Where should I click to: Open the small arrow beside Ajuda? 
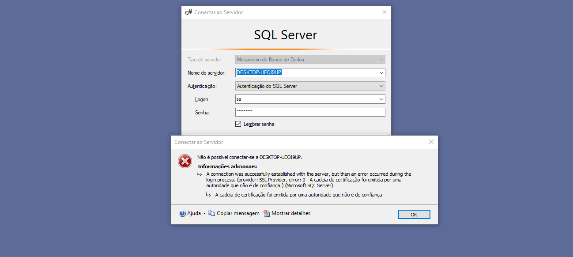coord(204,214)
